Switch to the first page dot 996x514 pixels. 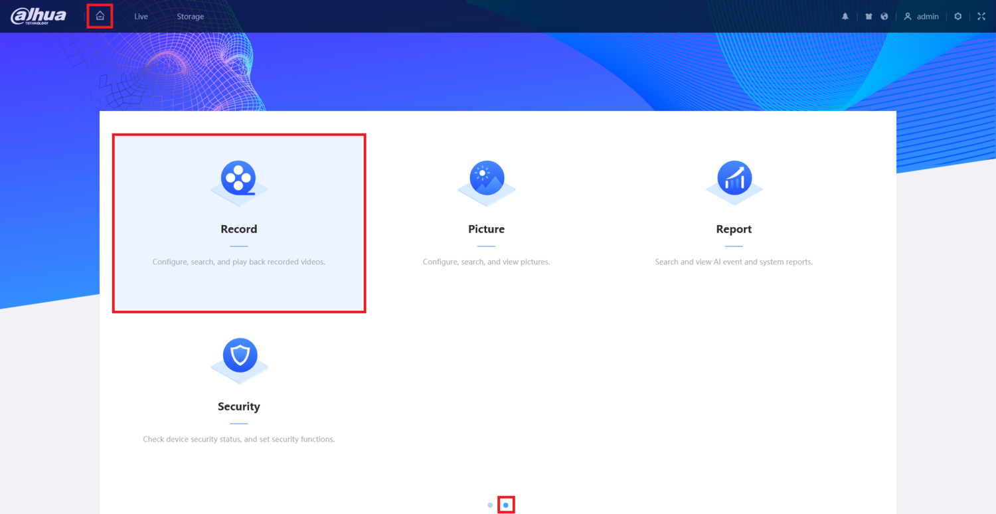click(490, 505)
